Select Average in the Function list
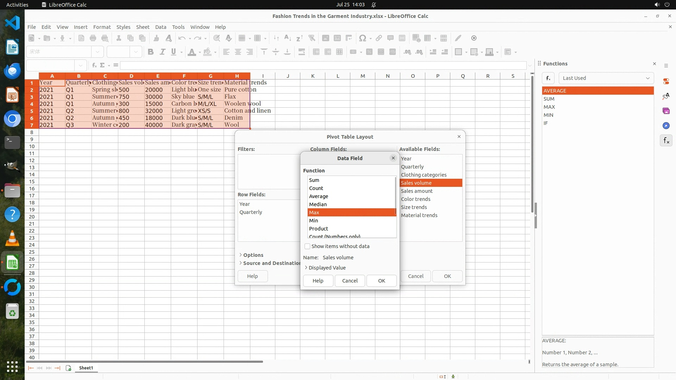Image resolution: width=676 pixels, height=380 pixels. (x=318, y=196)
